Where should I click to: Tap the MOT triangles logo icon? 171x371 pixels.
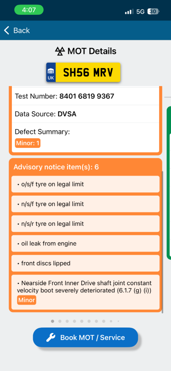pos(60,51)
